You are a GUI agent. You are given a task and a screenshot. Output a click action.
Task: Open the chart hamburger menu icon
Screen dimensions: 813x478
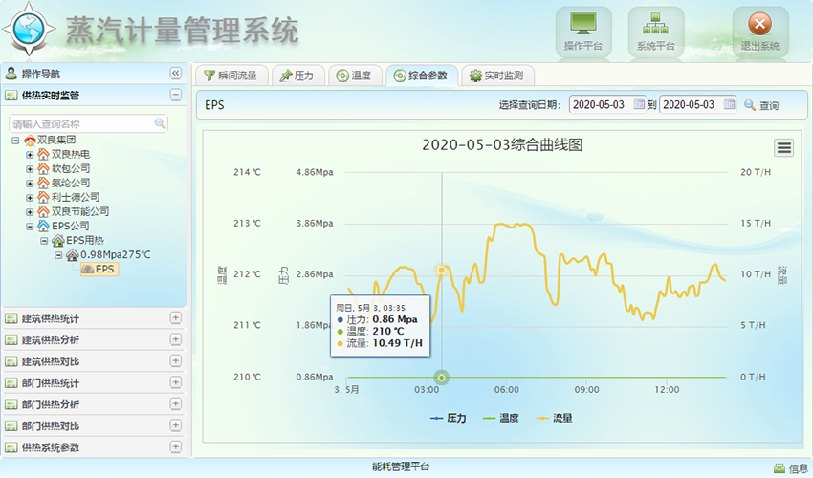tap(784, 147)
